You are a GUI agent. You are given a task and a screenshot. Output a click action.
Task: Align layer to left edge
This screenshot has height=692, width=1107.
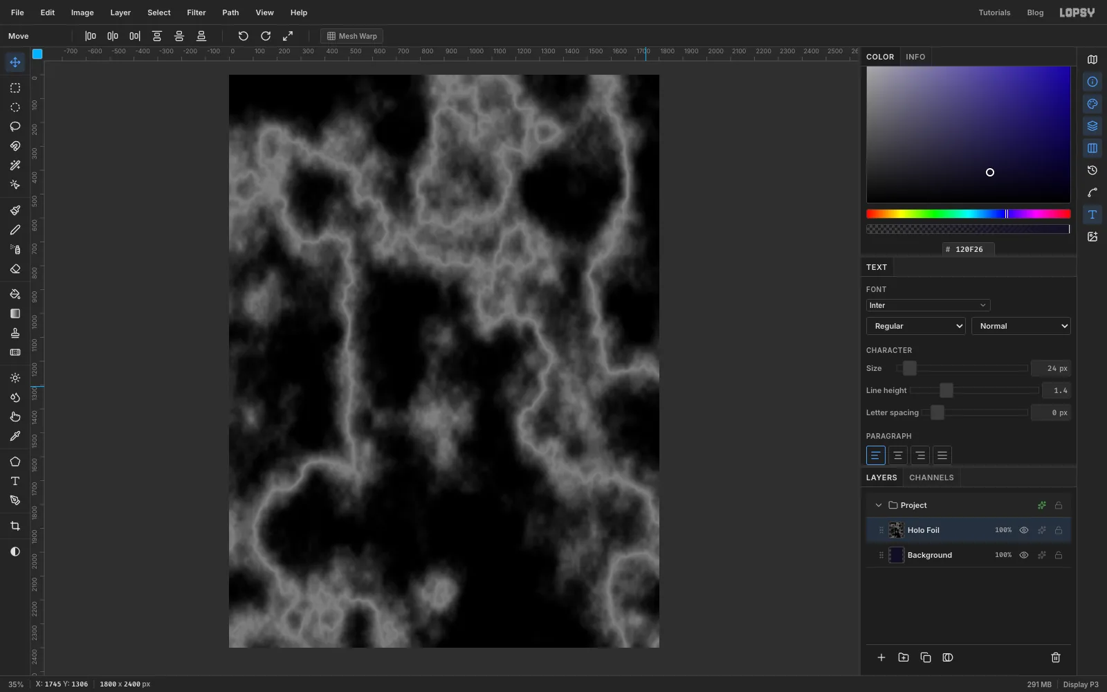(91, 36)
